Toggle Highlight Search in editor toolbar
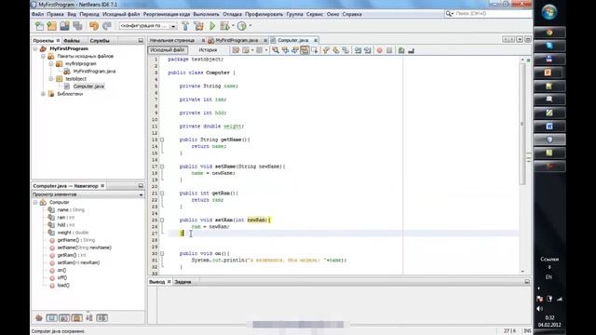This screenshot has height=335, width=596. [305, 50]
